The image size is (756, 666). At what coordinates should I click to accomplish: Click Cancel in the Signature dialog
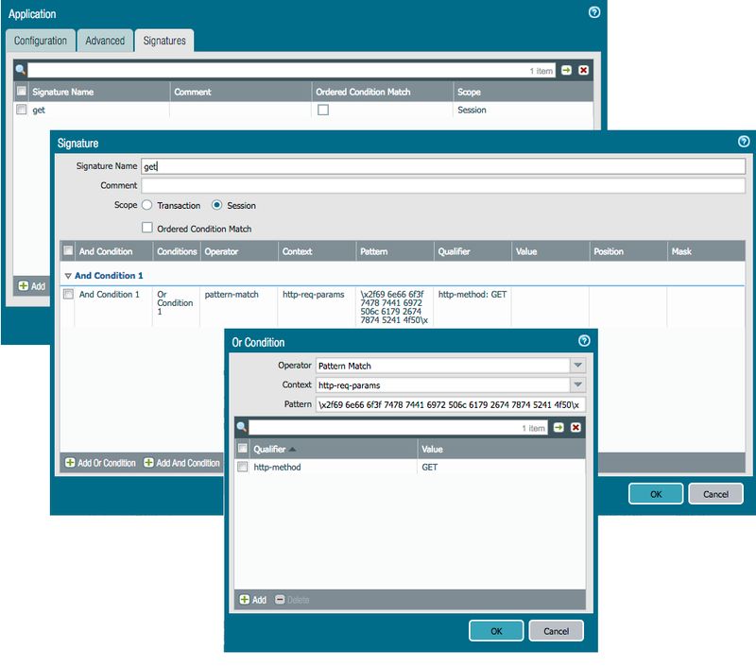point(715,494)
